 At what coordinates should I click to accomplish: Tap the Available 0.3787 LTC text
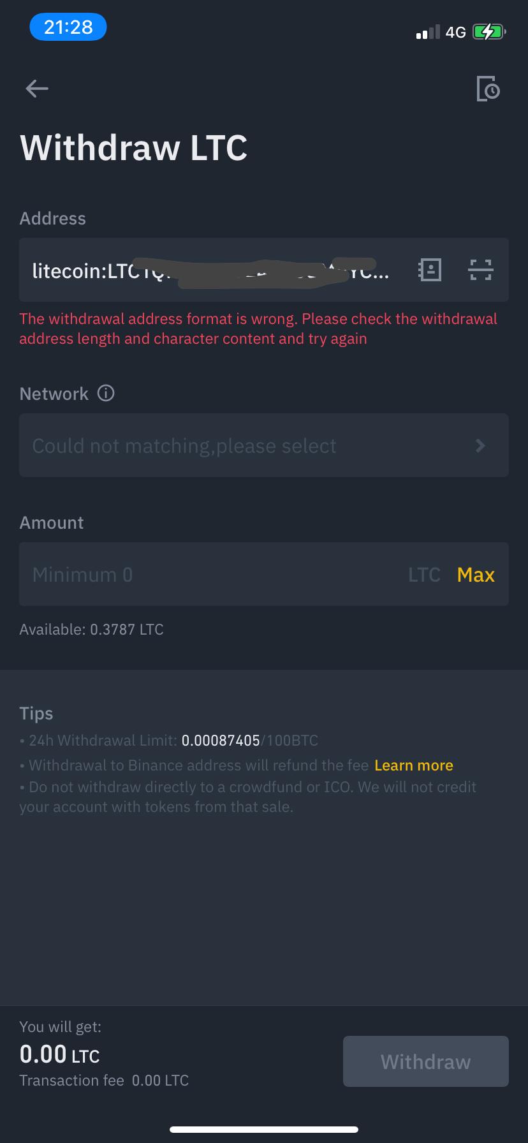point(91,630)
